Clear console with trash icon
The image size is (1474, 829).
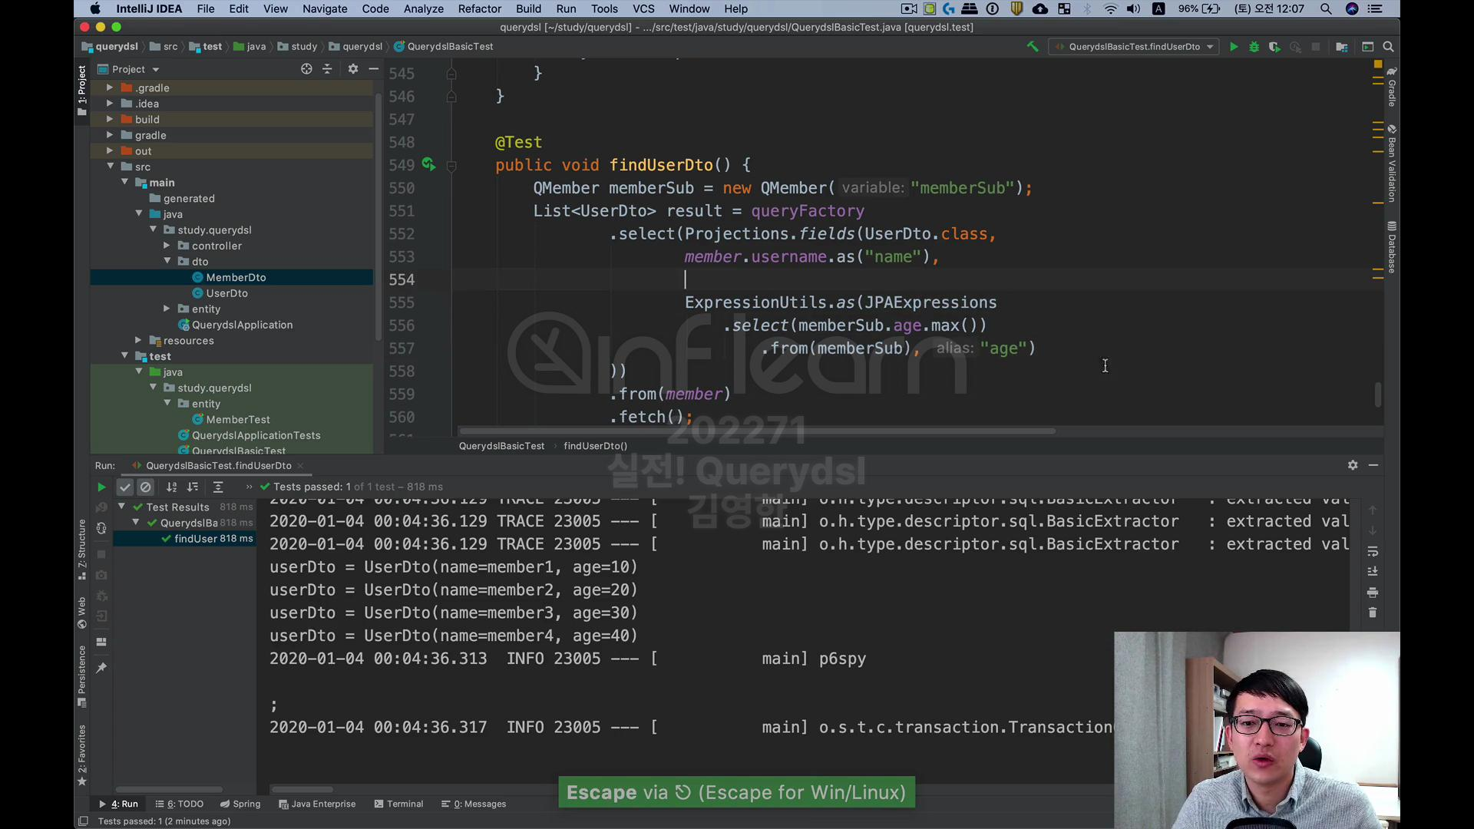tap(1373, 613)
